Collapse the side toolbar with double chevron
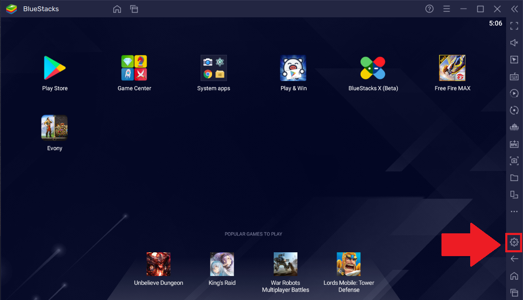Image resolution: width=523 pixels, height=300 pixels. 514,9
